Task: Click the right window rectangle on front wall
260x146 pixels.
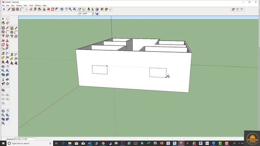Action: click(x=158, y=73)
